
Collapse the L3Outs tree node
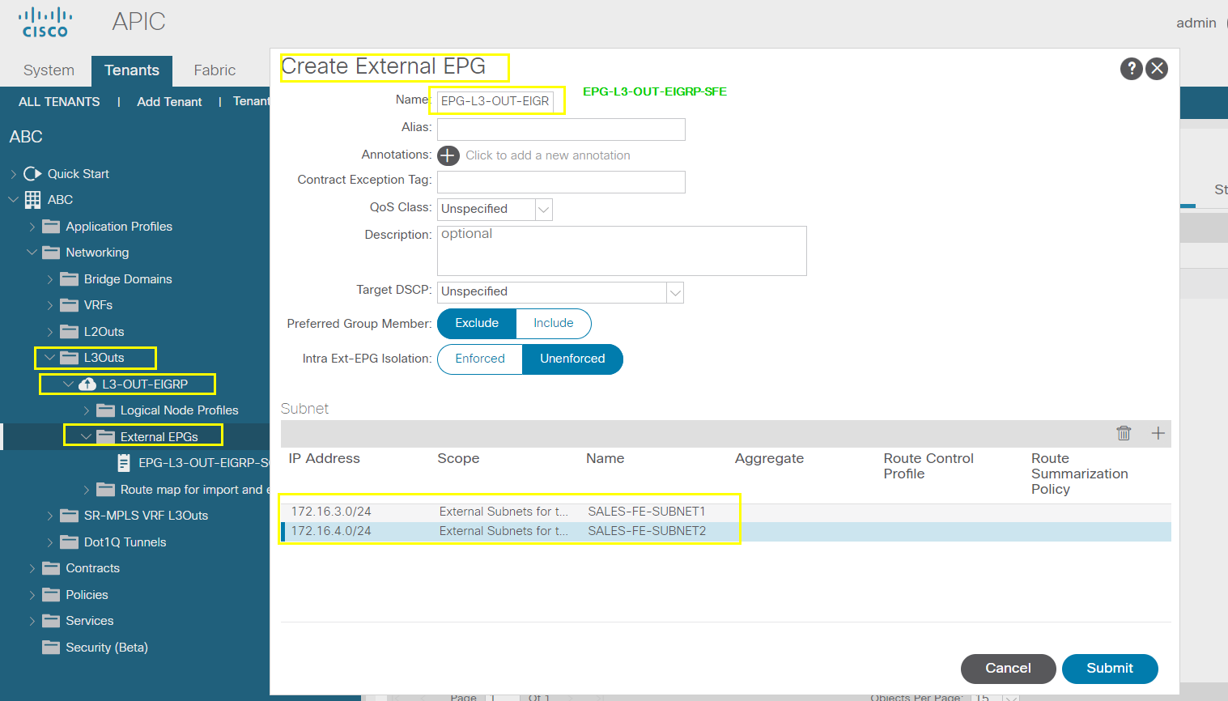pyautogui.click(x=50, y=357)
